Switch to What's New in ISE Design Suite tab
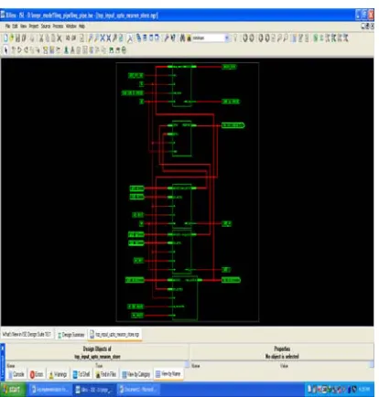This screenshot has width=379, height=397. [x=27, y=335]
